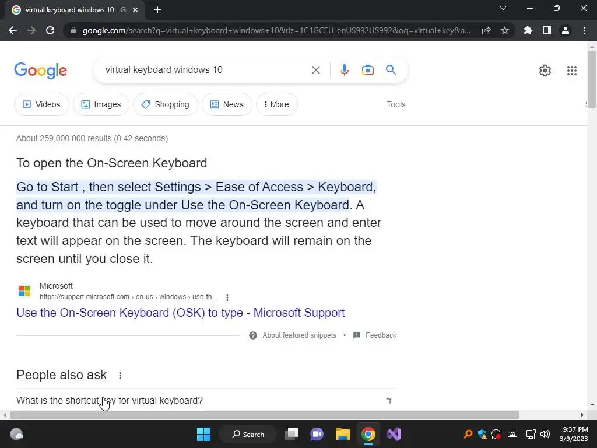Open the Chat app on taskbar
Screen dimensions: 597x448
click(x=317, y=434)
